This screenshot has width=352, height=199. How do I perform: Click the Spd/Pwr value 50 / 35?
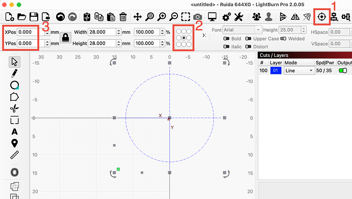click(324, 71)
